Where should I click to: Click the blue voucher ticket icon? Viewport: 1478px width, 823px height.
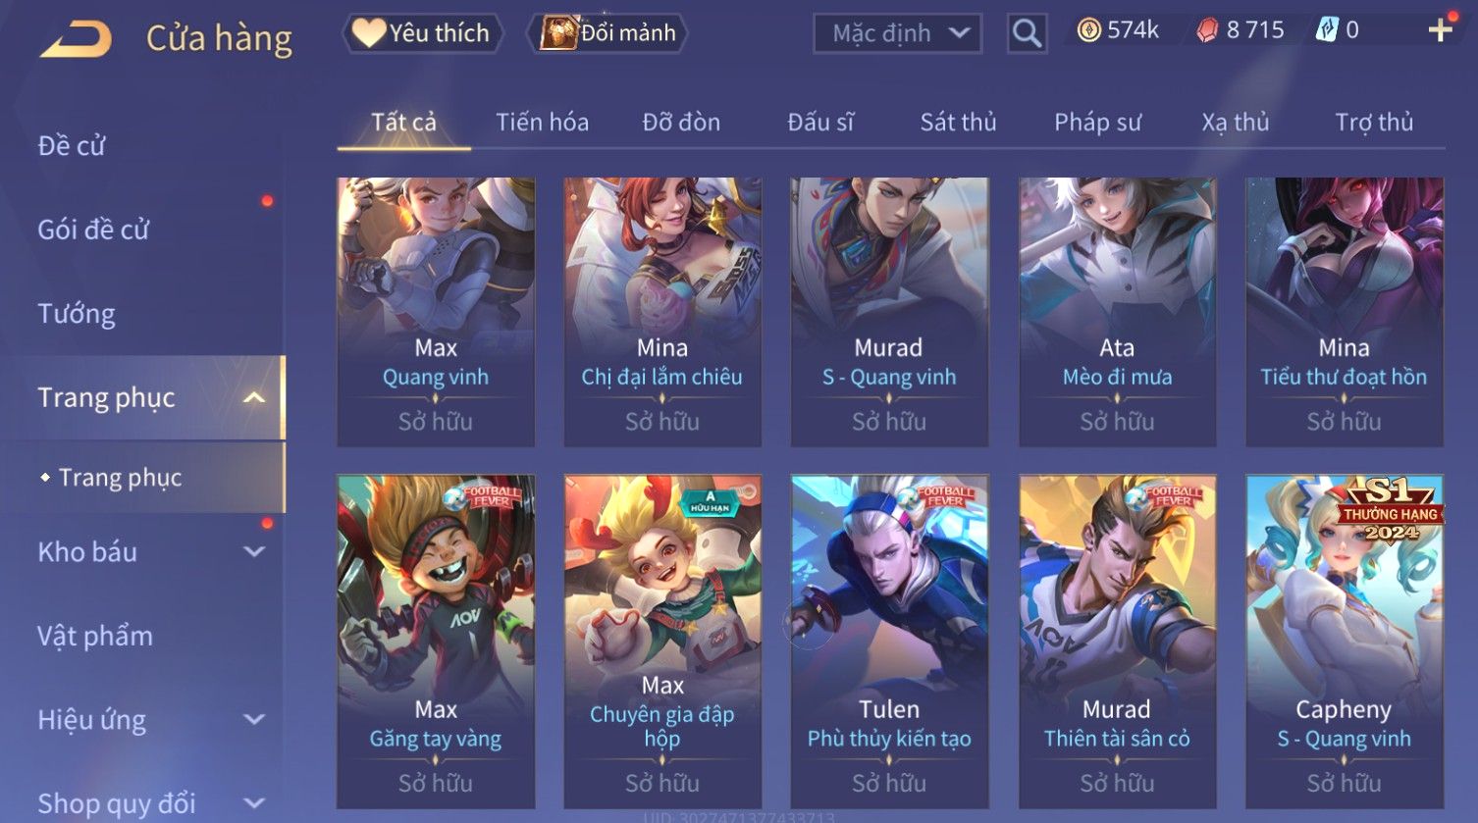pyautogui.click(x=1327, y=30)
